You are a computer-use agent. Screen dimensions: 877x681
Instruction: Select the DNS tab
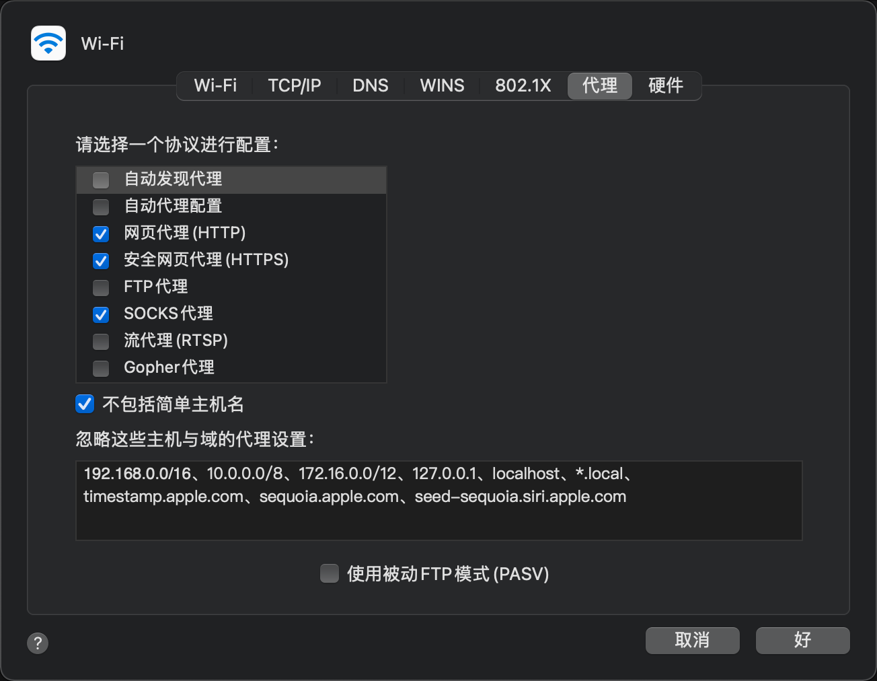pyautogui.click(x=370, y=85)
